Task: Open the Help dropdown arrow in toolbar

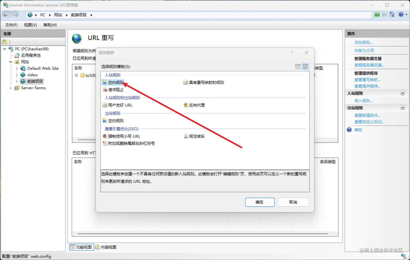Action: [x=406, y=15]
